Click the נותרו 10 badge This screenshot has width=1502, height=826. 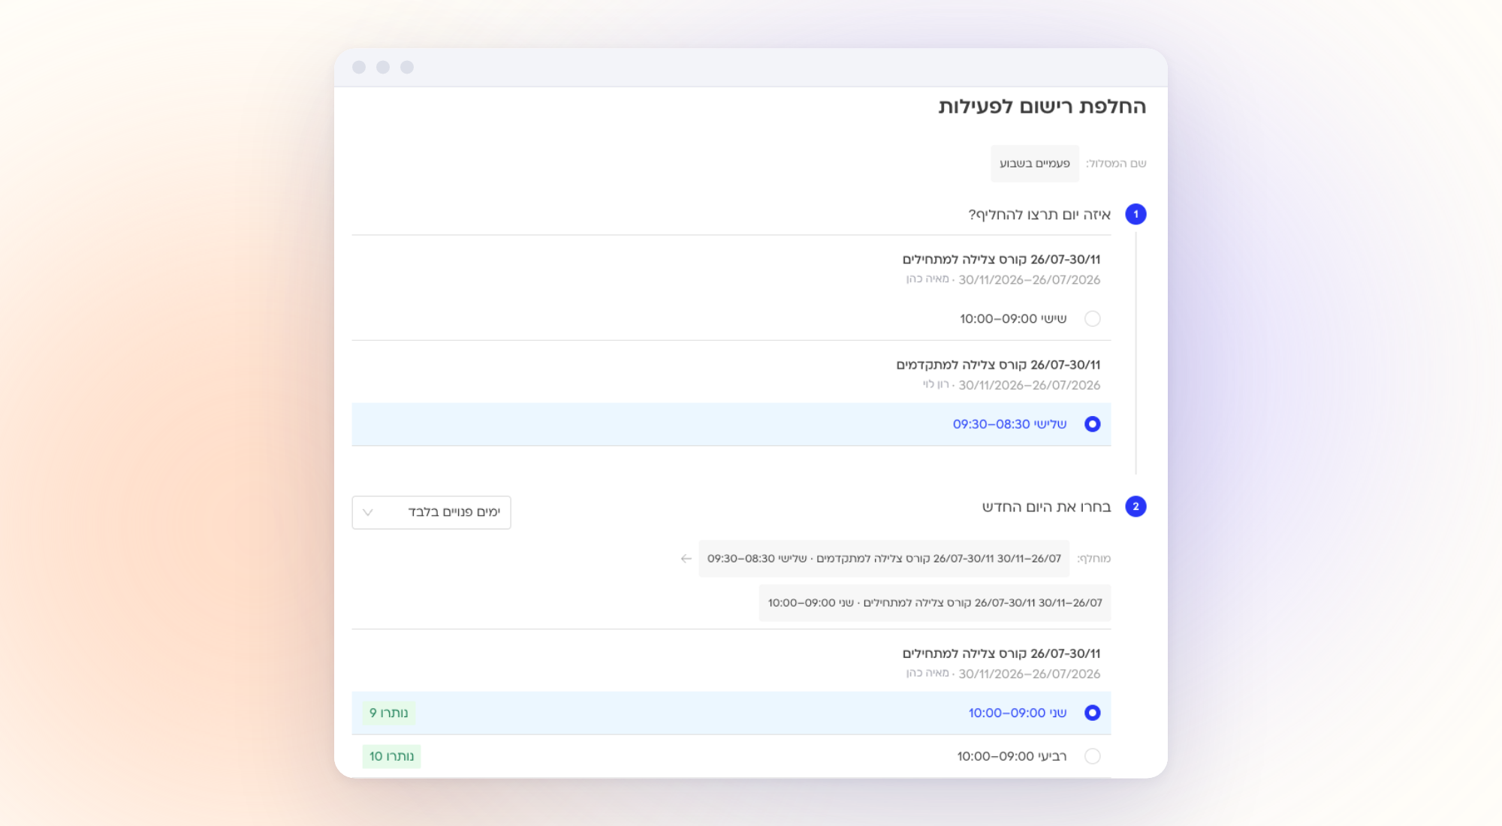391,756
